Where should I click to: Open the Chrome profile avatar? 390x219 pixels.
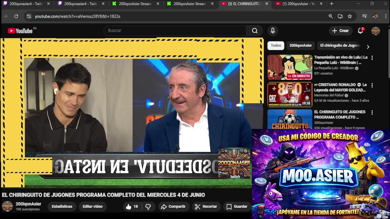(375, 16)
